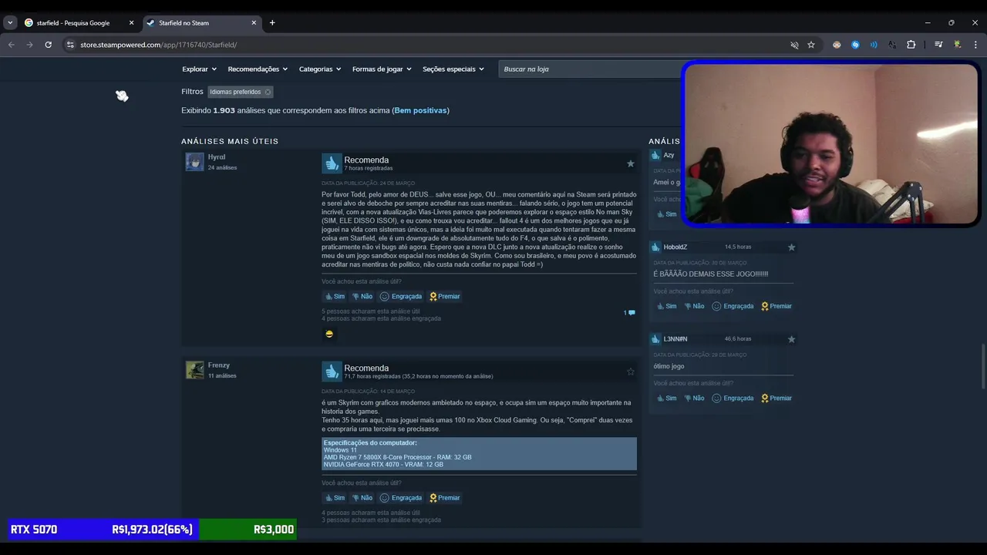
Task: Expand the Categorias menu
Action: pos(320,69)
